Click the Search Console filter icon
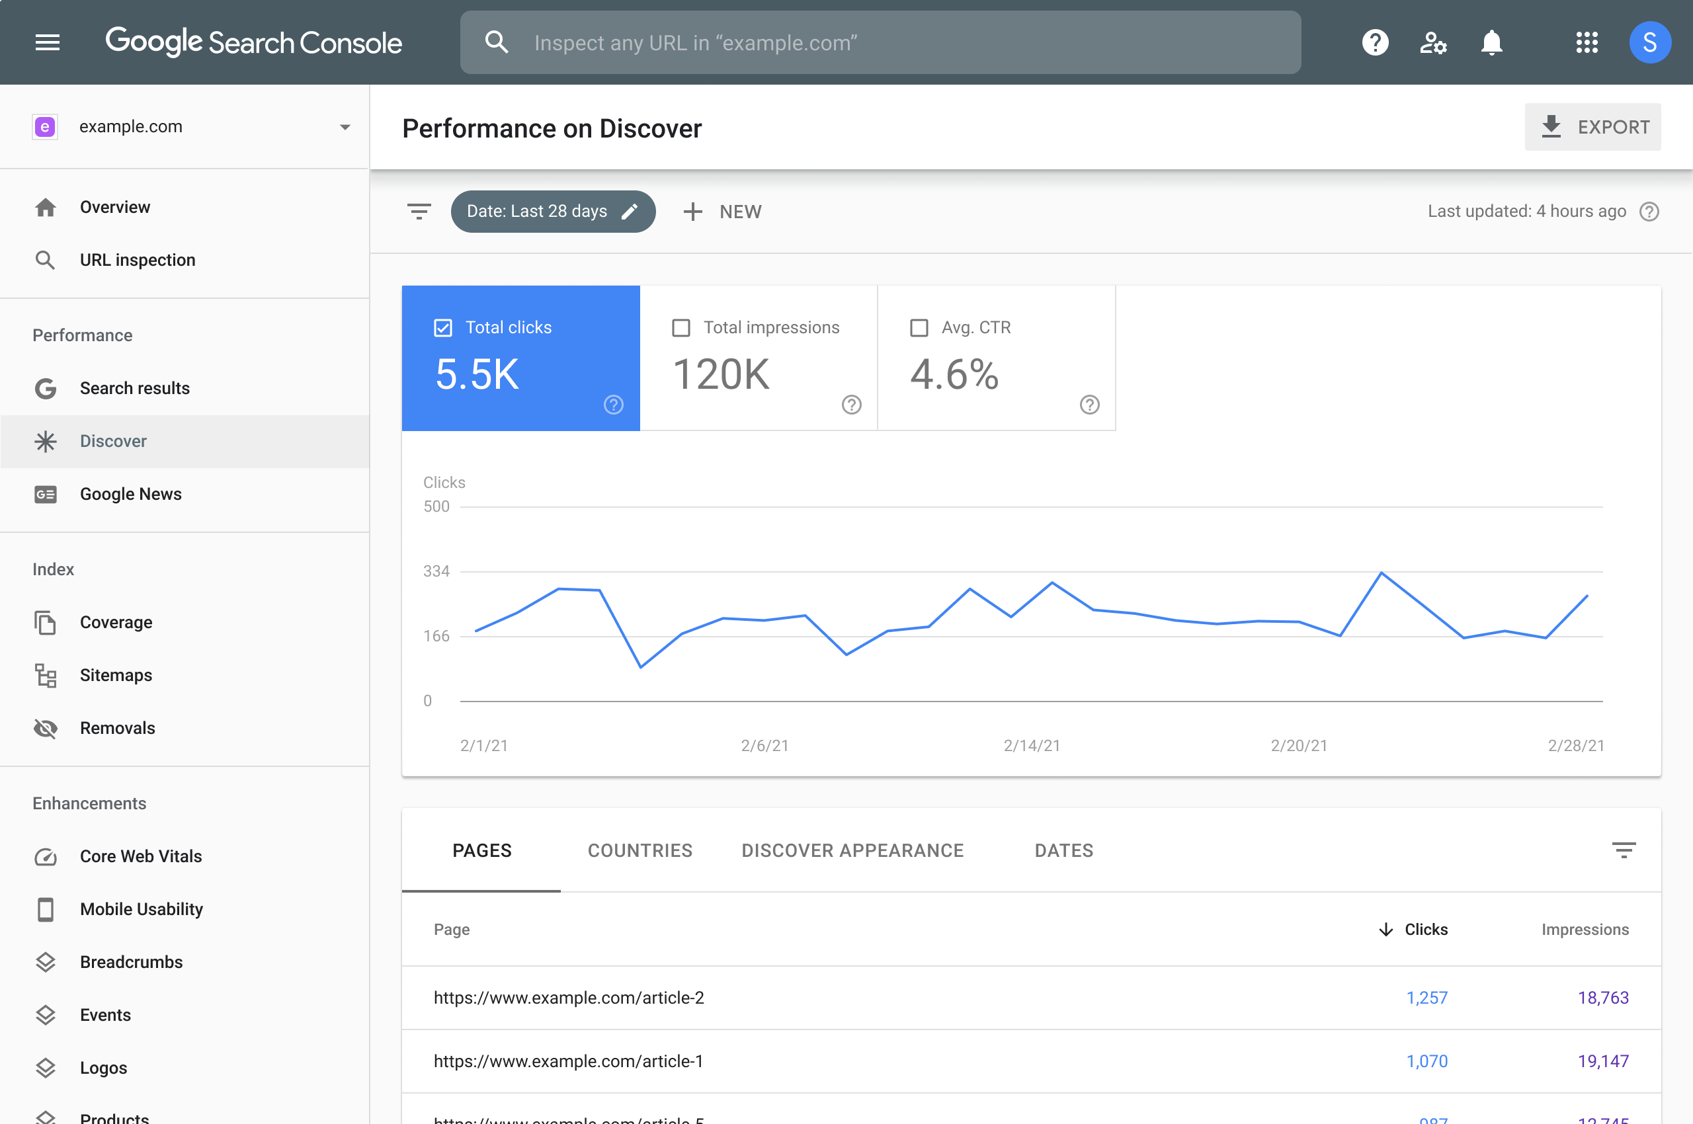This screenshot has width=1693, height=1124. tap(420, 211)
